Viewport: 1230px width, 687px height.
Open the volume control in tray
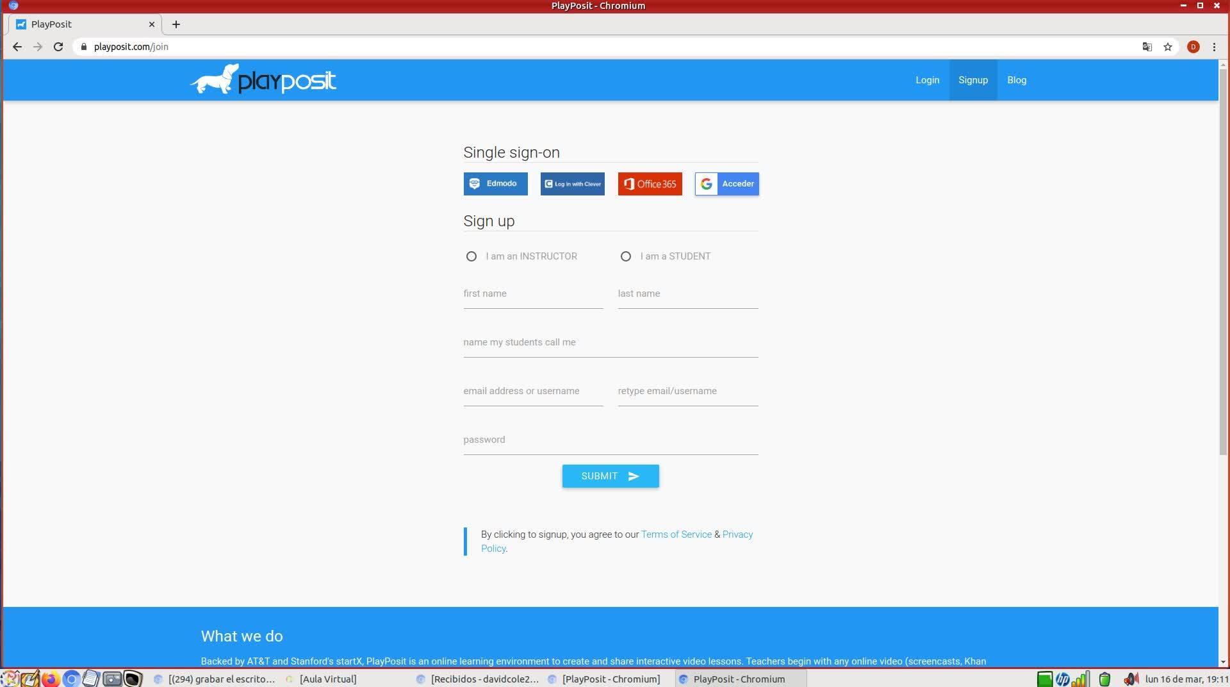pyautogui.click(x=1131, y=679)
